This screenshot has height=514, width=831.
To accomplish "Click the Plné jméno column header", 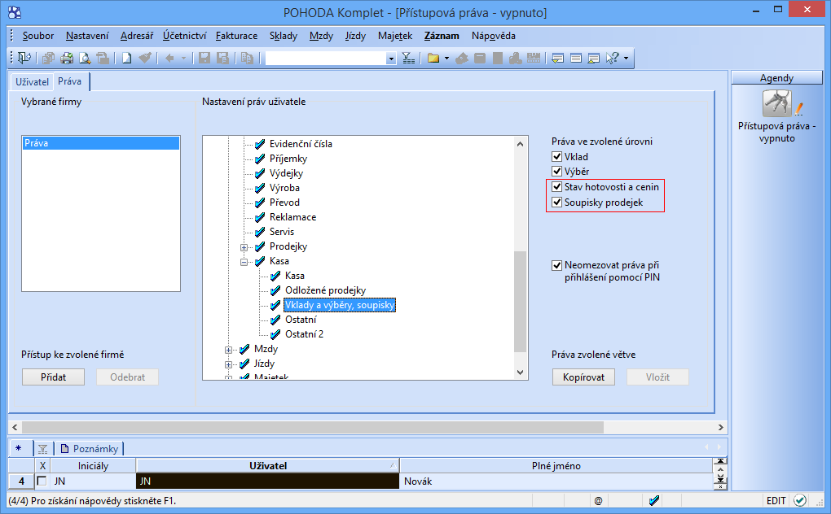I will (x=556, y=465).
